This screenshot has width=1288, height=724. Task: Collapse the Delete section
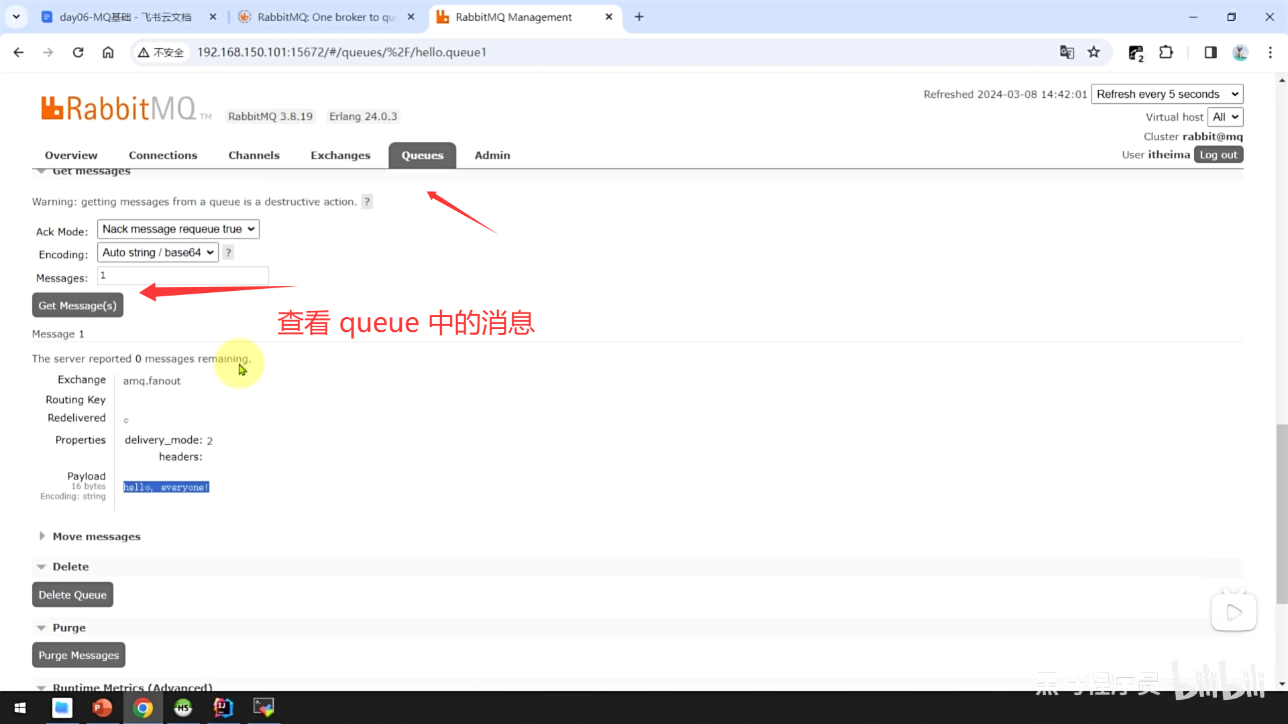pos(70,566)
